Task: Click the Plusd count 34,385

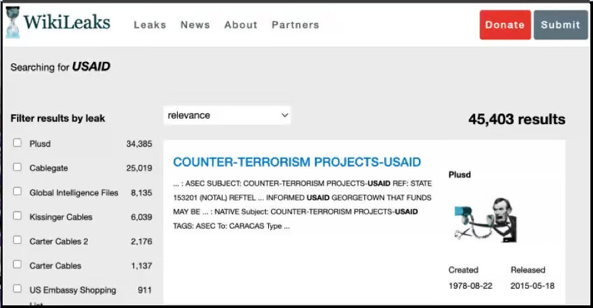Action: coord(139,144)
